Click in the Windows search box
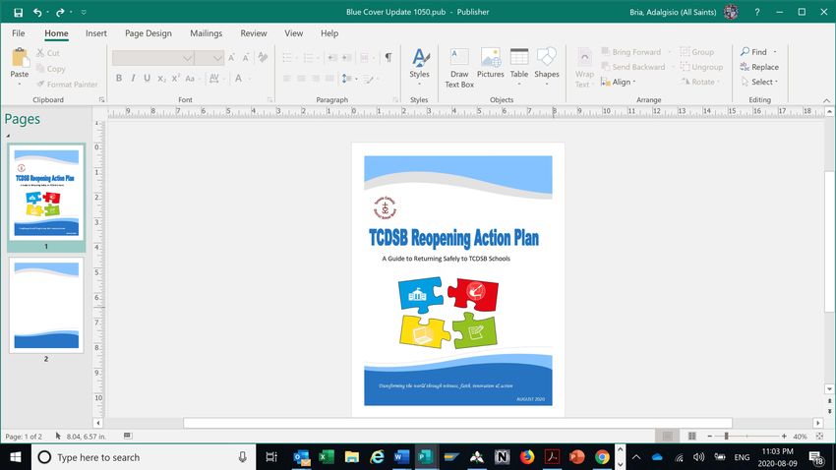Viewport: 836px width, 470px height. click(142, 456)
